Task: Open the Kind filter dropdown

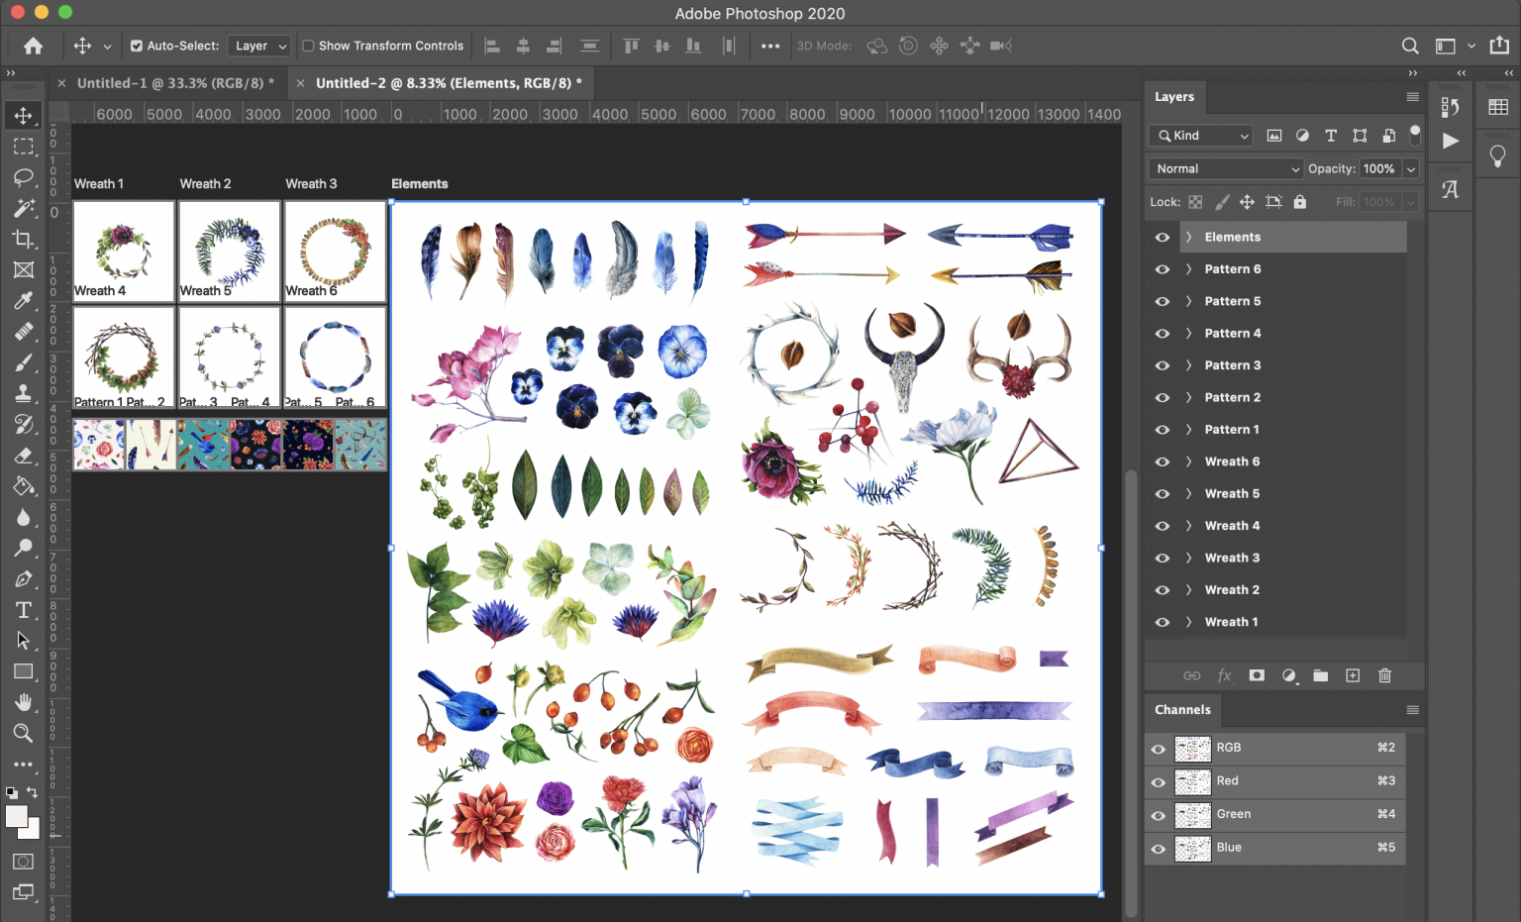Action: (x=1199, y=135)
